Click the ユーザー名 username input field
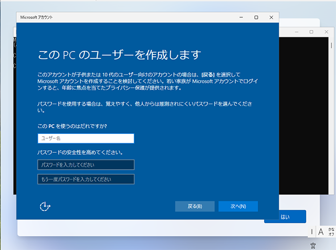Viewport: 336px width, 250px height. tap(86, 139)
